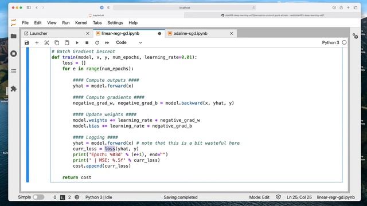Click on 'return cost' line

(x=77, y=177)
